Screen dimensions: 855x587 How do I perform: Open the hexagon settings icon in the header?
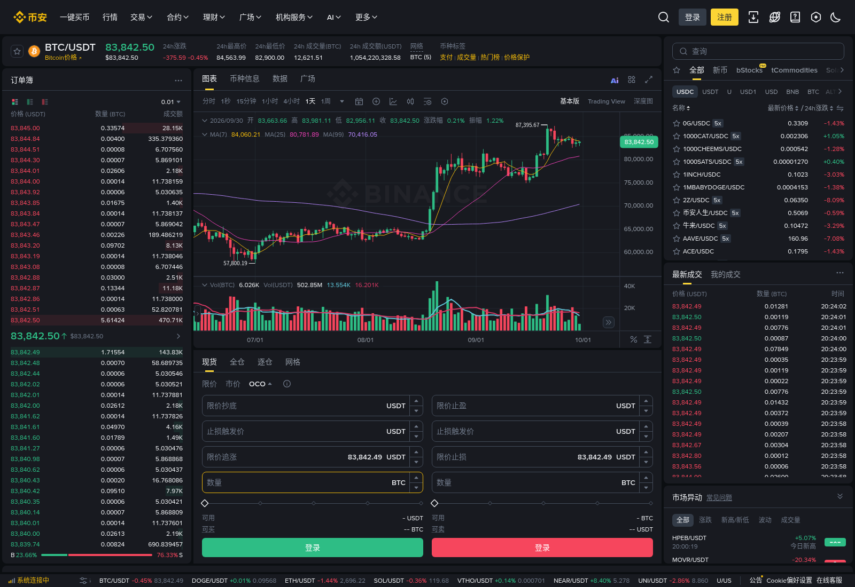[816, 17]
